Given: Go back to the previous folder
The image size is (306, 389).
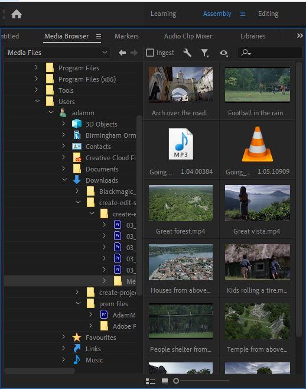Looking at the screenshot, I should (122, 53).
